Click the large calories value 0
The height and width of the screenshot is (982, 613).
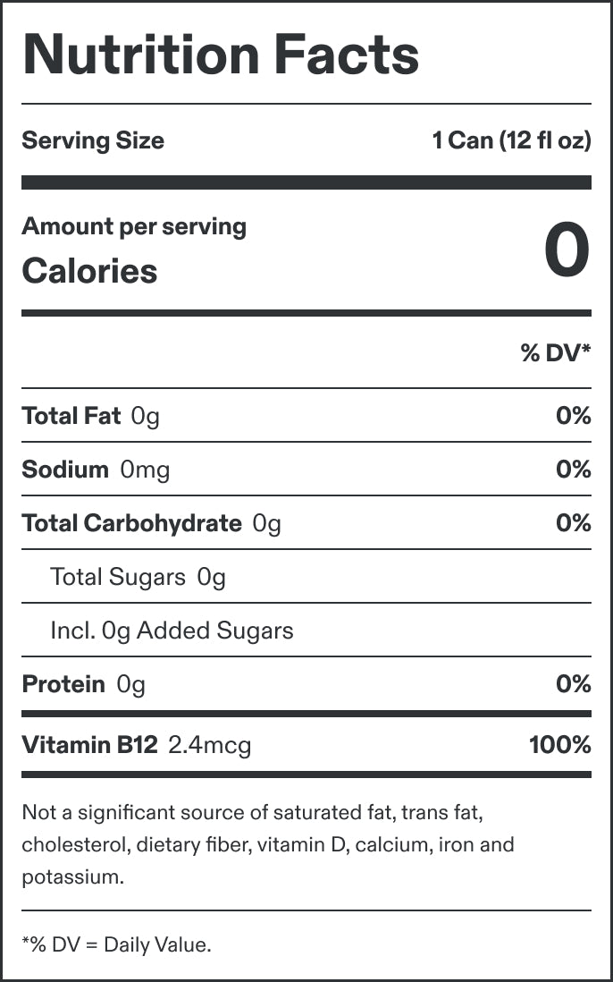tap(567, 251)
